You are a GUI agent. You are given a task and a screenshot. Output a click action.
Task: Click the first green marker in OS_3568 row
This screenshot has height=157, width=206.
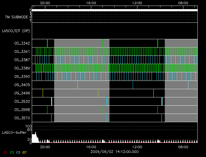click(47, 110)
